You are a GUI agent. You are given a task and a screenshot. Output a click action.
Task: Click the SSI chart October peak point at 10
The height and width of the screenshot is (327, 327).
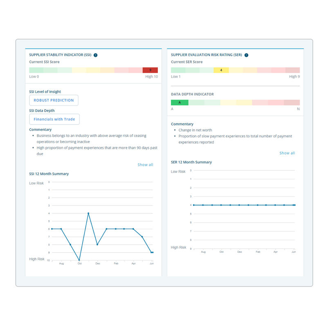click(79, 260)
